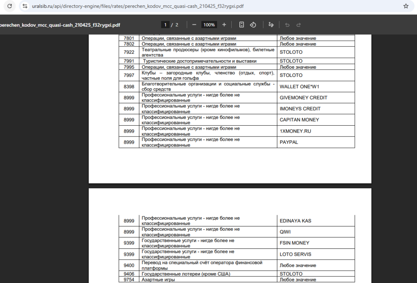Screen dimensions: 417x283
Task: Click MCC code 7922 in the table
Action: [129, 52]
